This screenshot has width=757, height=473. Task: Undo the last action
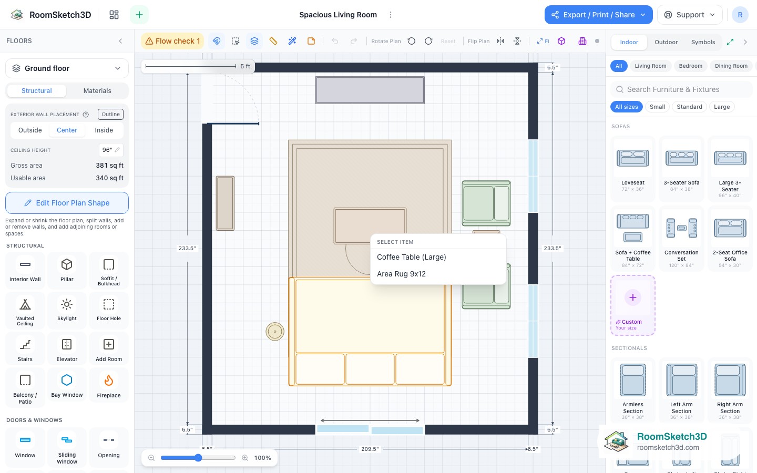(x=335, y=41)
